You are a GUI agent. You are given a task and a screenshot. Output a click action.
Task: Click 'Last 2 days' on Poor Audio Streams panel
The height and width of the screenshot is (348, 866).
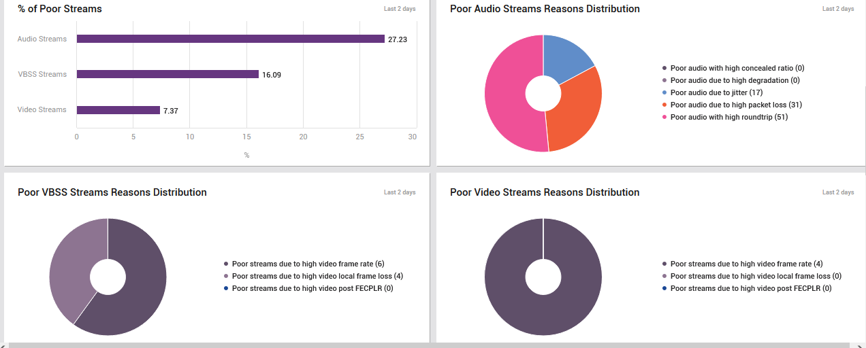[x=838, y=9]
